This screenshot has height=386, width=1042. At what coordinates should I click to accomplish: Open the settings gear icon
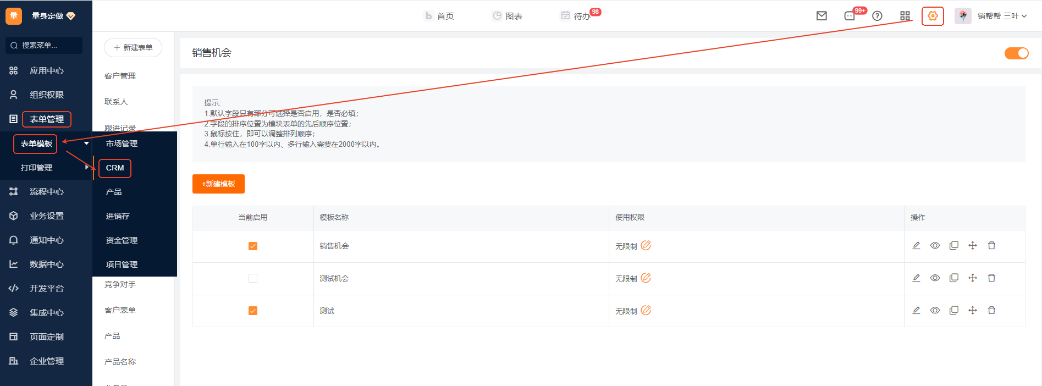tap(933, 16)
